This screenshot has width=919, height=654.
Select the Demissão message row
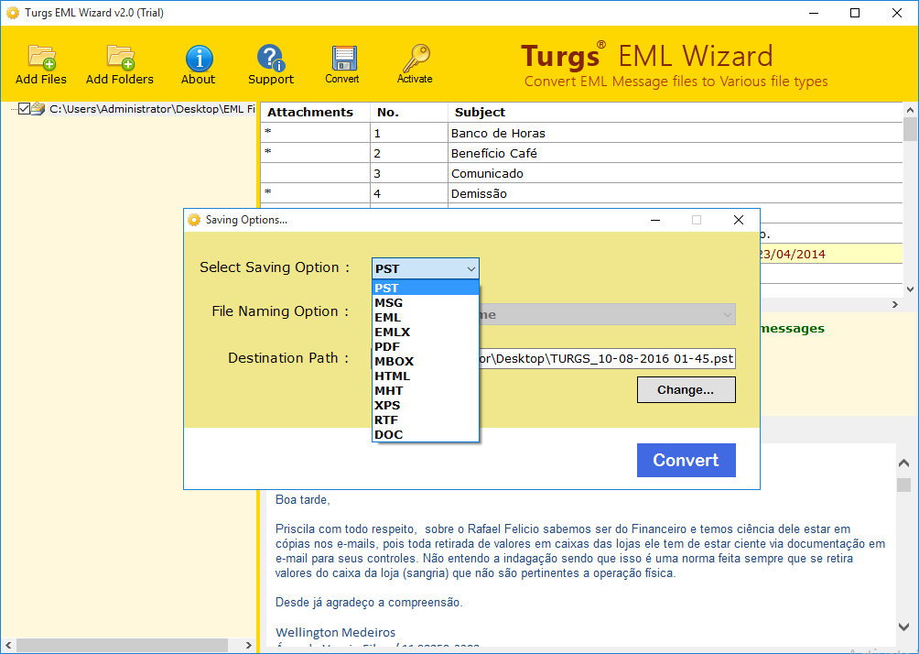tap(581, 193)
